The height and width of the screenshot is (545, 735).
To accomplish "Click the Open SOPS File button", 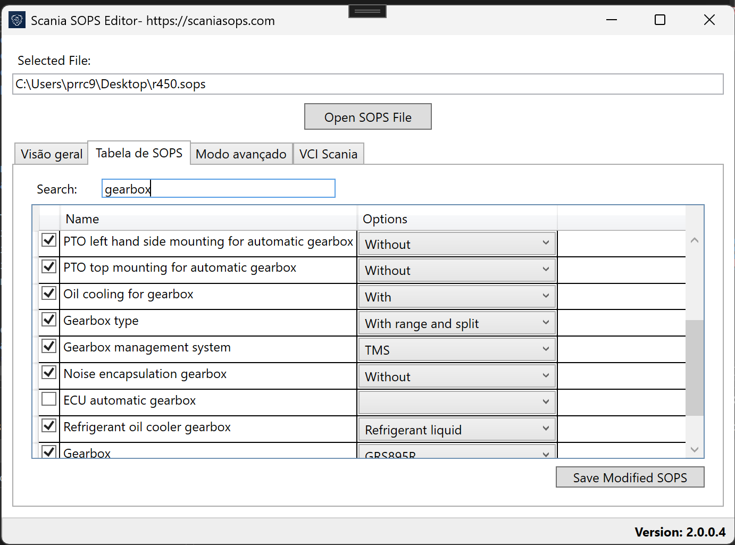I will pyautogui.click(x=367, y=116).
